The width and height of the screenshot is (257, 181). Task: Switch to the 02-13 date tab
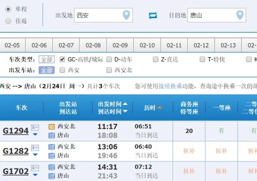pos(228,45)
